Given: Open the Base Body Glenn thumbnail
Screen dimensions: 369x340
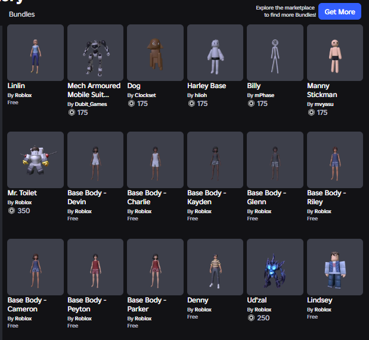Looking at the screenshot, I should pos(275,160).
